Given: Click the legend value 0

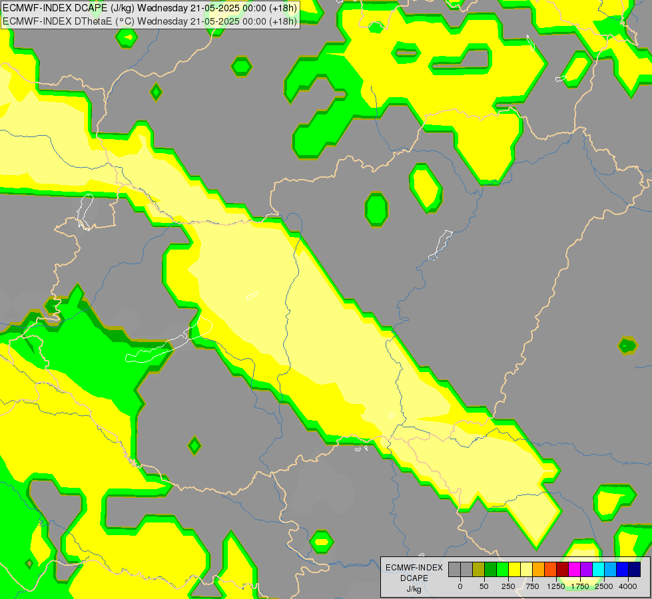Looking at the screenshot, I should 460,586.
